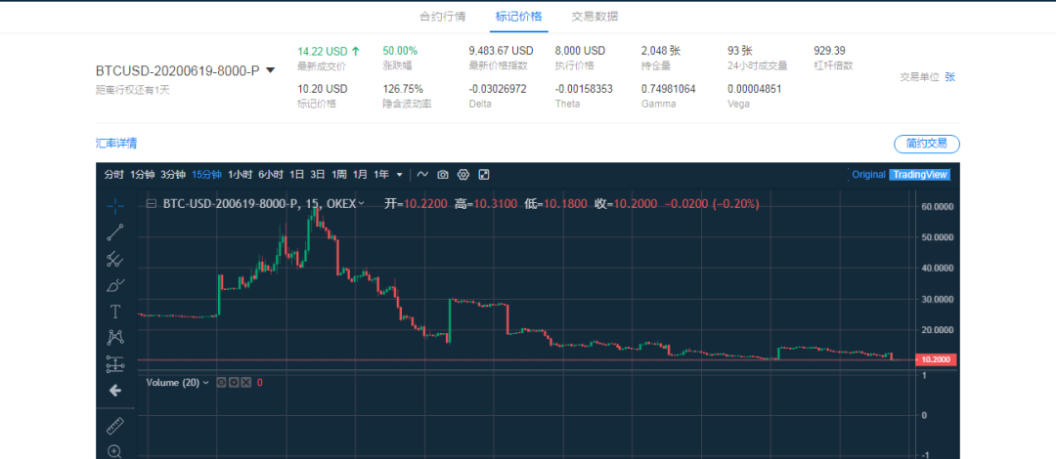Click the 10.2000 current price label

[936, 360]
